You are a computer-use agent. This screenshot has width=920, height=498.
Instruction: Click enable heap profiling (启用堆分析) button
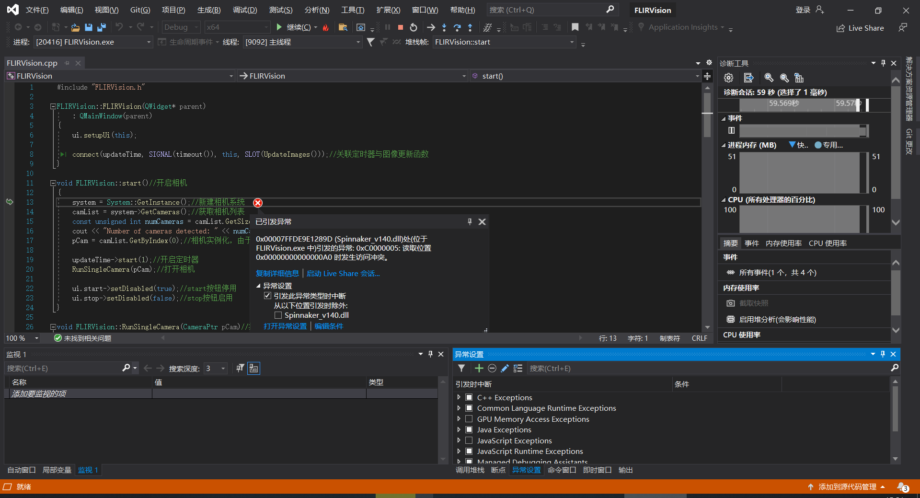point(771,319)
